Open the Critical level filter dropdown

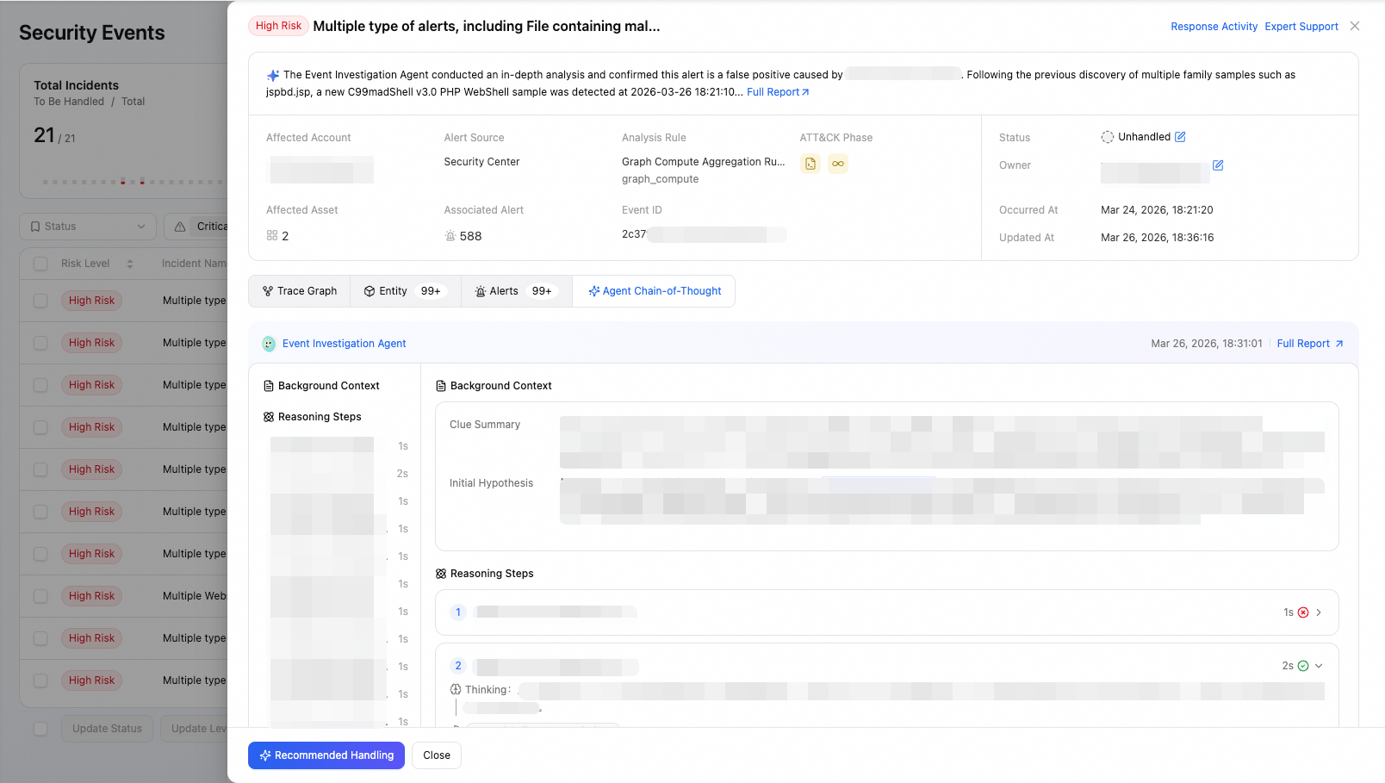(196, 227)
